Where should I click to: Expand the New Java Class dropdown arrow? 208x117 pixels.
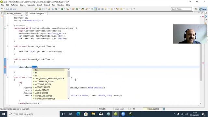(80, 9)
